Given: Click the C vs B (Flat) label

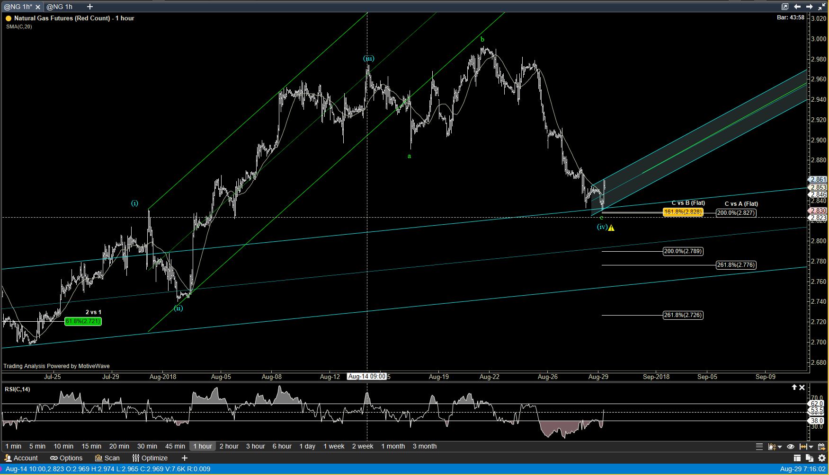Looking at the screenshot, I should (688, 203).
